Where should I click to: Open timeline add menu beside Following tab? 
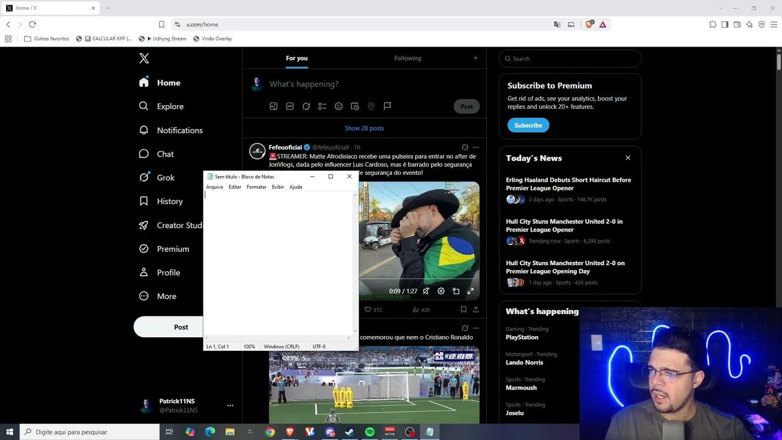475,58
